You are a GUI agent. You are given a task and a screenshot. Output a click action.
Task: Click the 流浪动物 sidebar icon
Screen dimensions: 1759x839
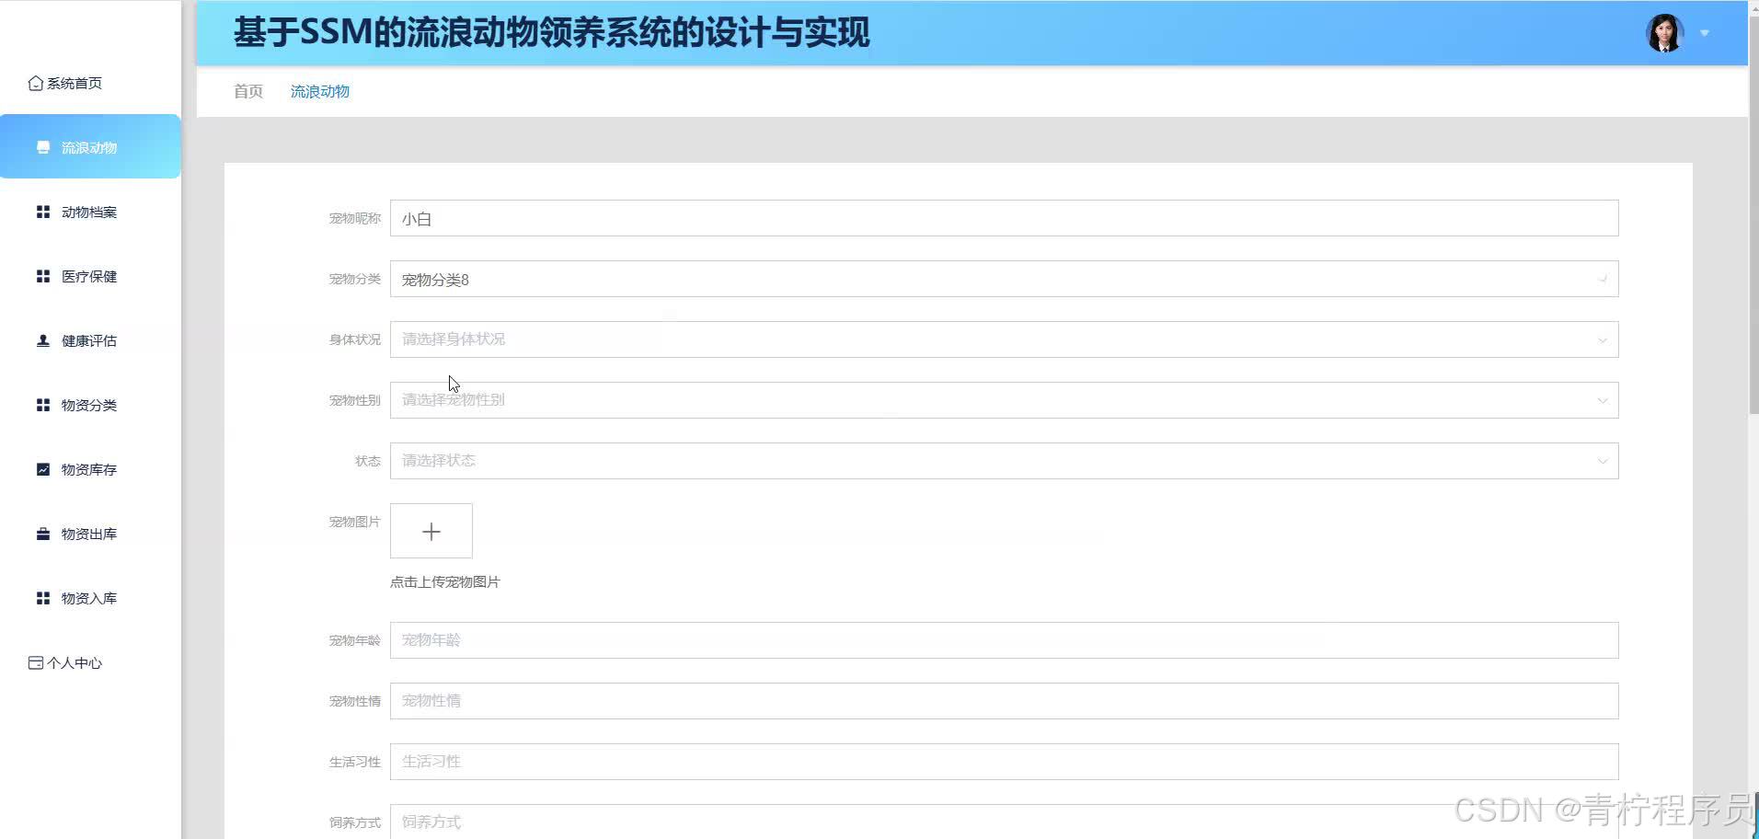[42, 147]
